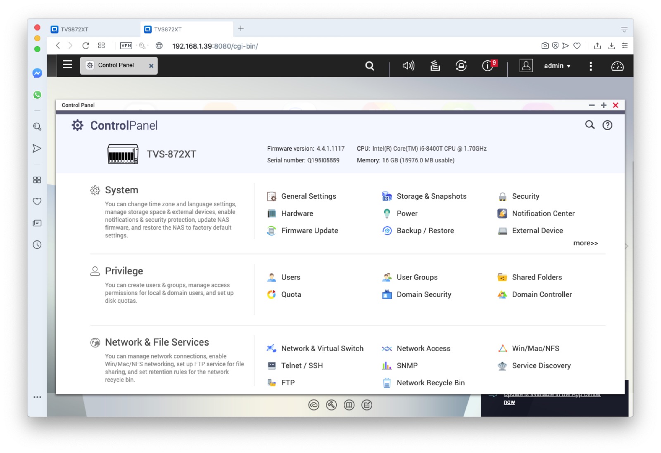
Task: Search inside Control Panel magnifier
Action: click(x=590, y=125)
